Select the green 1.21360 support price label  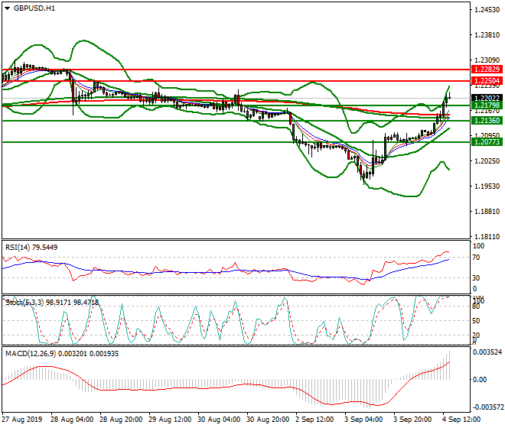(x=487, y=120)
